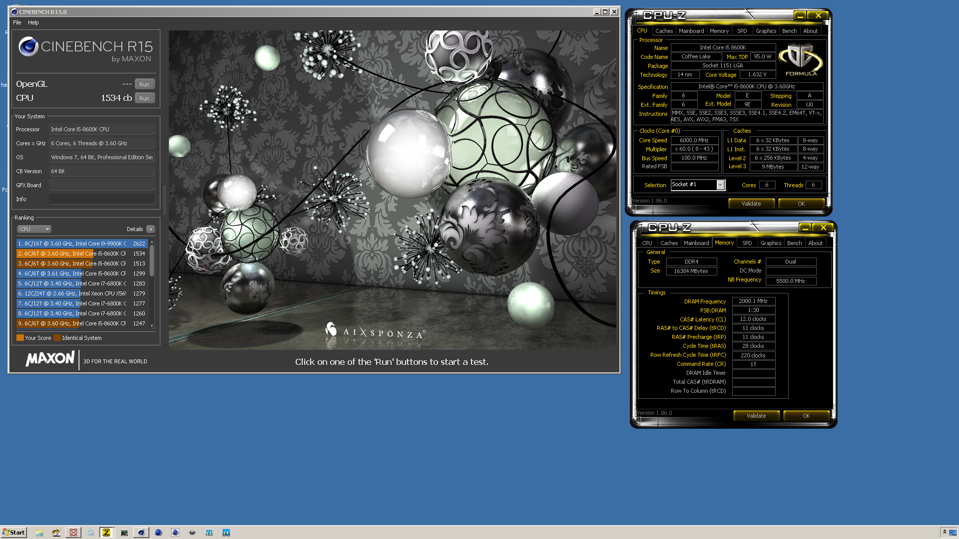Viewport: 959px width, 539px height.
Task: Click the brown Identical System color swatch
Action: pyautogui.click(x=57, y=338)
